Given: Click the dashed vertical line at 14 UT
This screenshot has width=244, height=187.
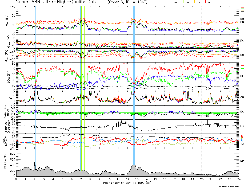Looking at the screenshot, I should [x=146, y=80].
